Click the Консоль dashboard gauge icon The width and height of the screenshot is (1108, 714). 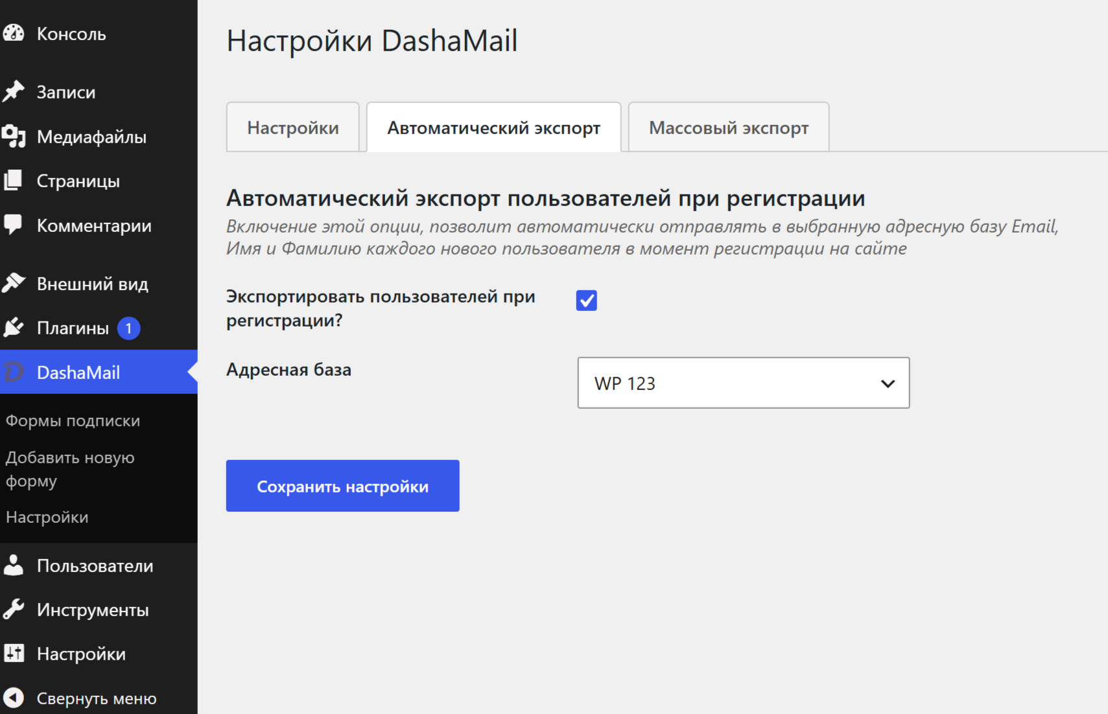click(x=14, y=34)
